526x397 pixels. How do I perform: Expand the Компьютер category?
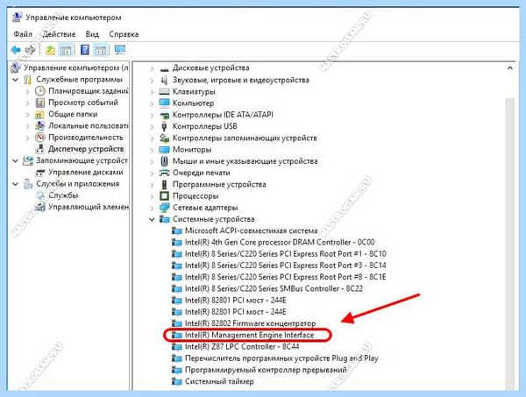tap(152, 103)
